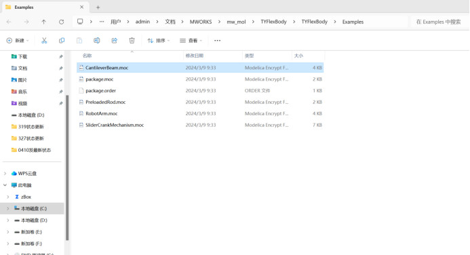Screen dimensions: 470x255
Task: Collapse the 此电脑 tree node
Action: coord(5,185)
